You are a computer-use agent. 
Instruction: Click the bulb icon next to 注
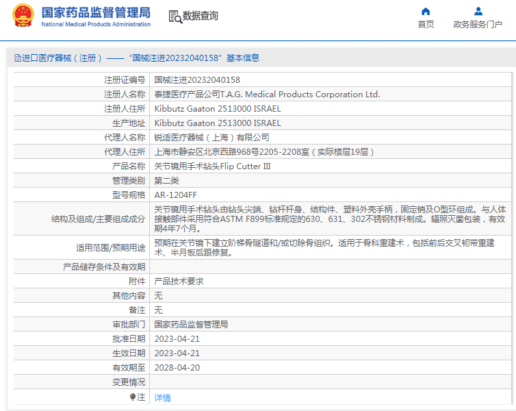tap(133, 397)
